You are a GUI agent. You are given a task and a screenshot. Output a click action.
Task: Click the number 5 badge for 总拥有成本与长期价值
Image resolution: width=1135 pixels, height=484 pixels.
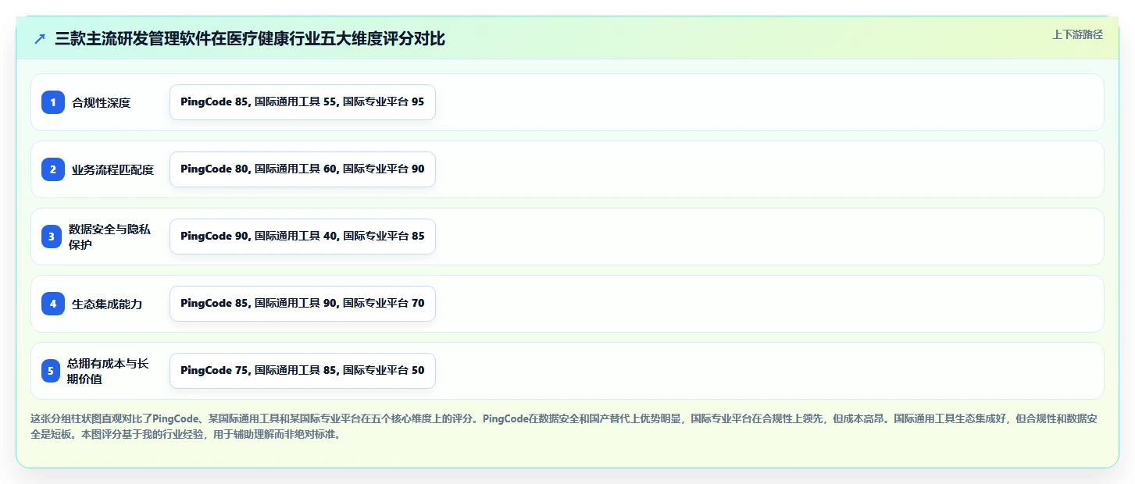point(51,371)
